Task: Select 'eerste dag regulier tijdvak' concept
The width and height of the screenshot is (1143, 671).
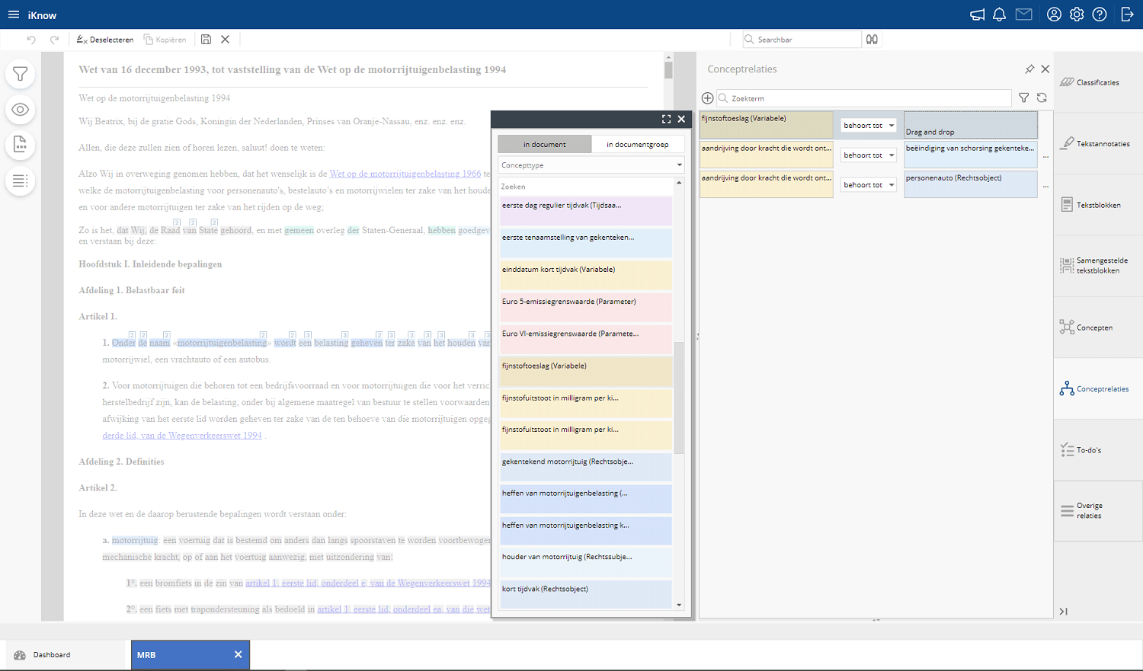Action: coord(586,211)
